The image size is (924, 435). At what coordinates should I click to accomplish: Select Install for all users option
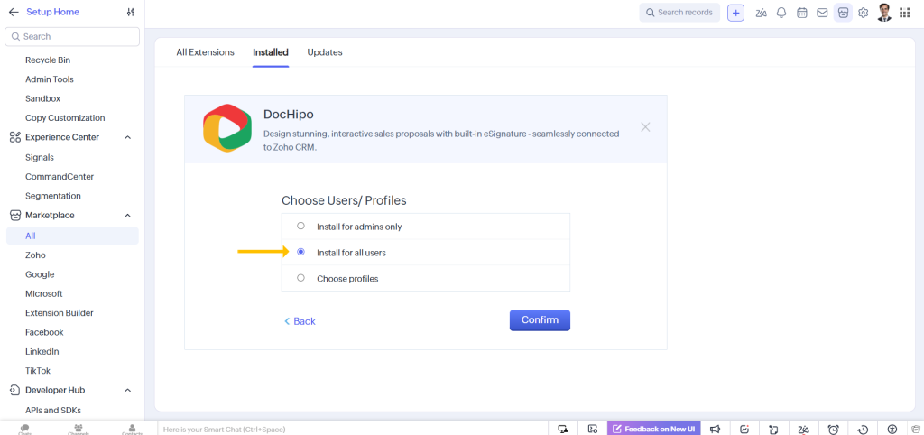[x=301, y=253]
